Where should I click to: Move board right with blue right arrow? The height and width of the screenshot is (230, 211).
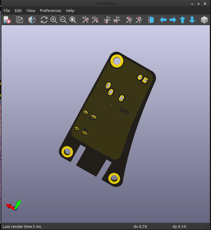pyautogui.click(x=173, y=20)
